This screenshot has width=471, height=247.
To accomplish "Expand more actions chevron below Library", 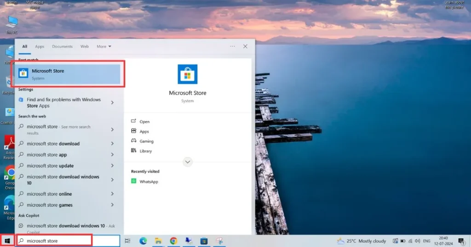I will [x=188, y=162].
